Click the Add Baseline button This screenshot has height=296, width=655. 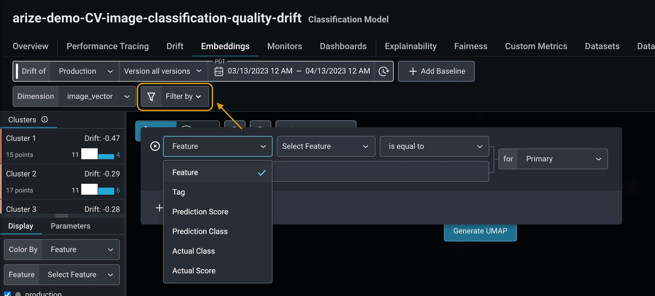click(436, 71)
